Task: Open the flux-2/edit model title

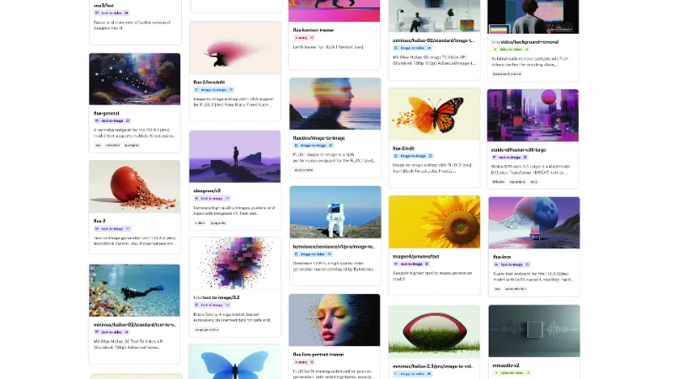Action: (x=404, y=148)
